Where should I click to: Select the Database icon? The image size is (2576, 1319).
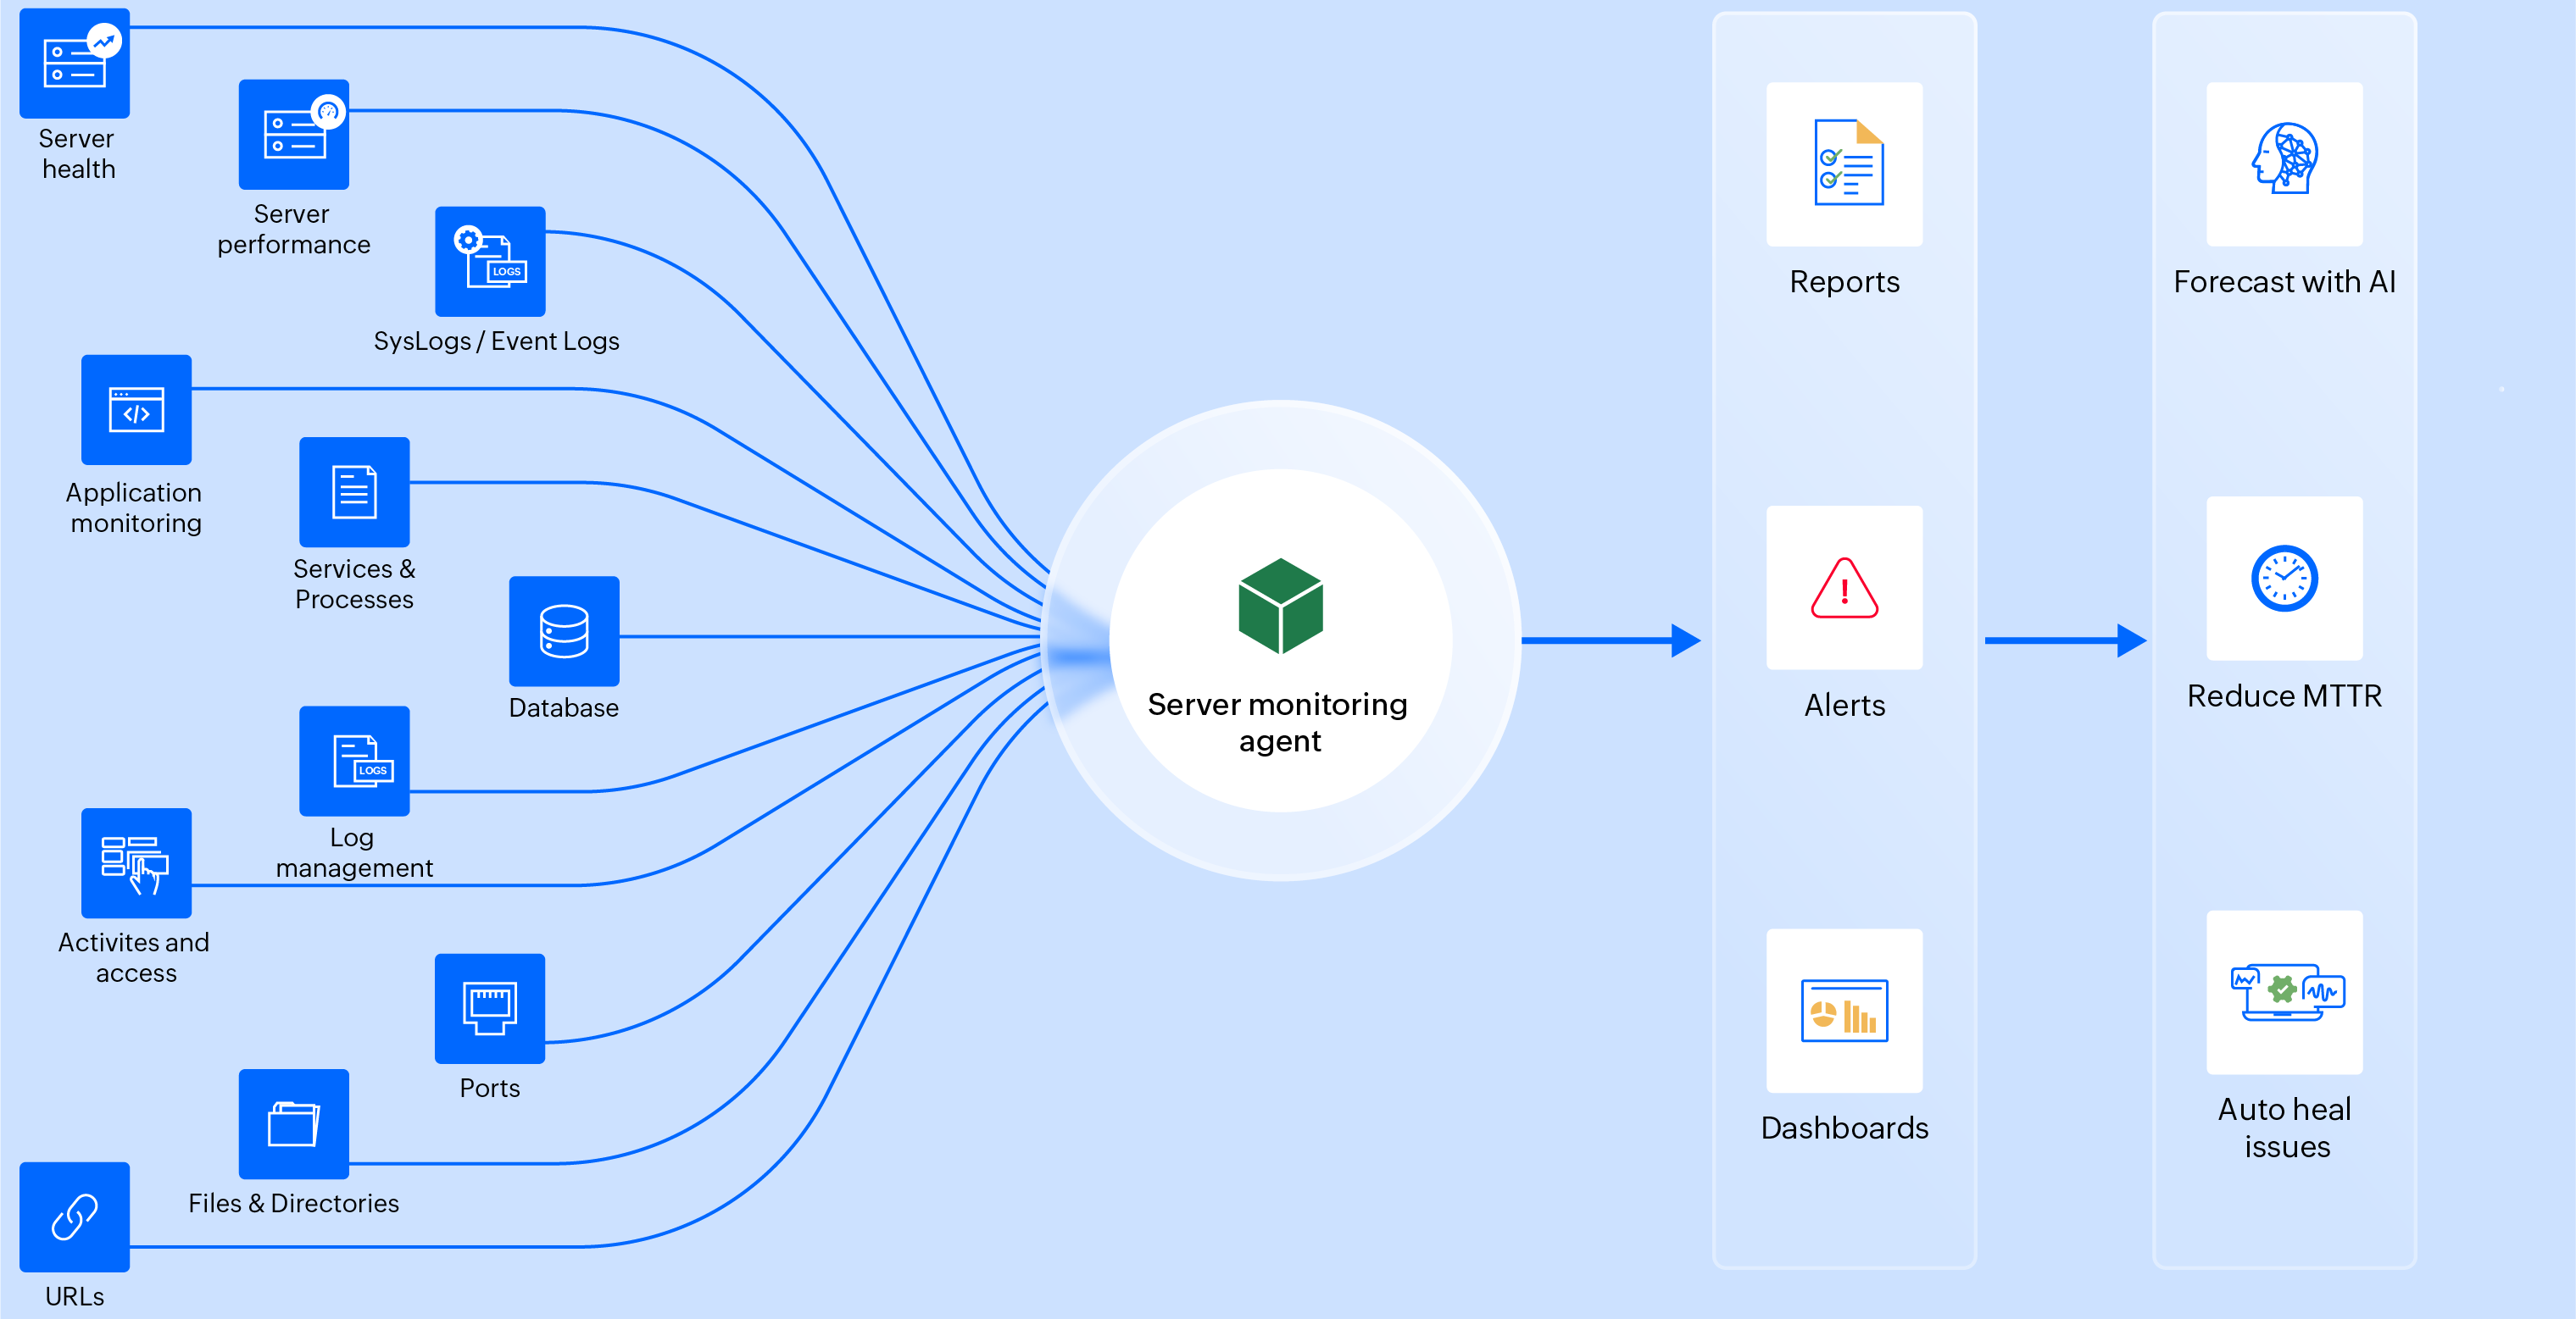pos(564,630)
